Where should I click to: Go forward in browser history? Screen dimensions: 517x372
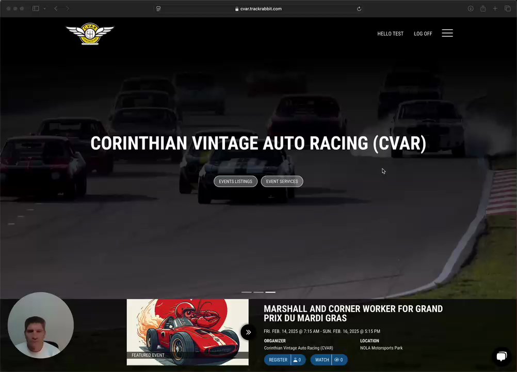[x=67, y=9]
